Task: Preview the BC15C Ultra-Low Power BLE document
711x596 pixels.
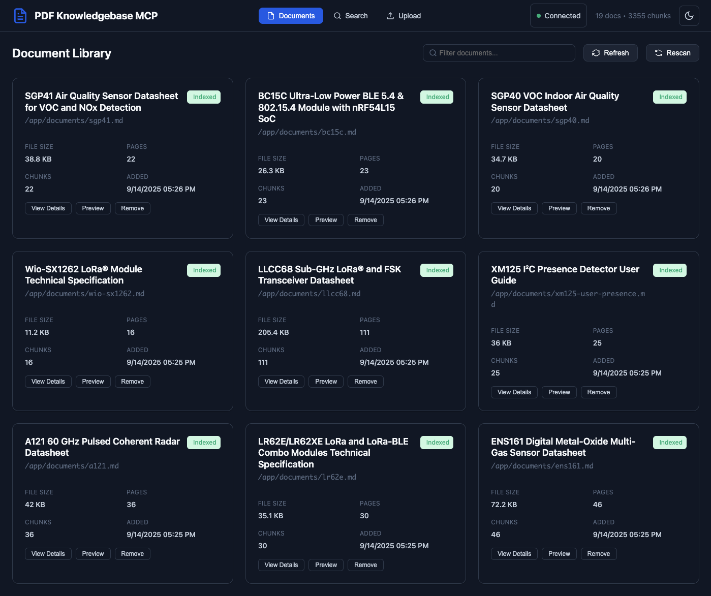Action: click(x=326, y=220)
